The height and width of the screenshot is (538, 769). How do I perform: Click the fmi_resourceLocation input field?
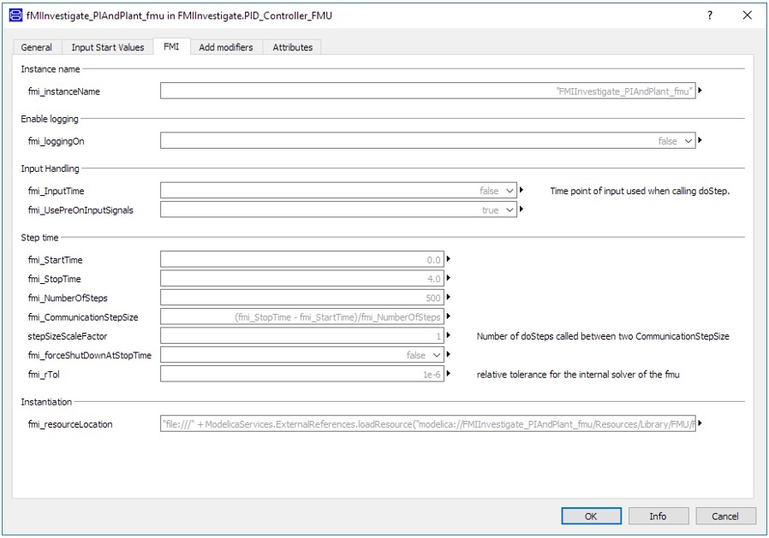[x=427, y=424]
